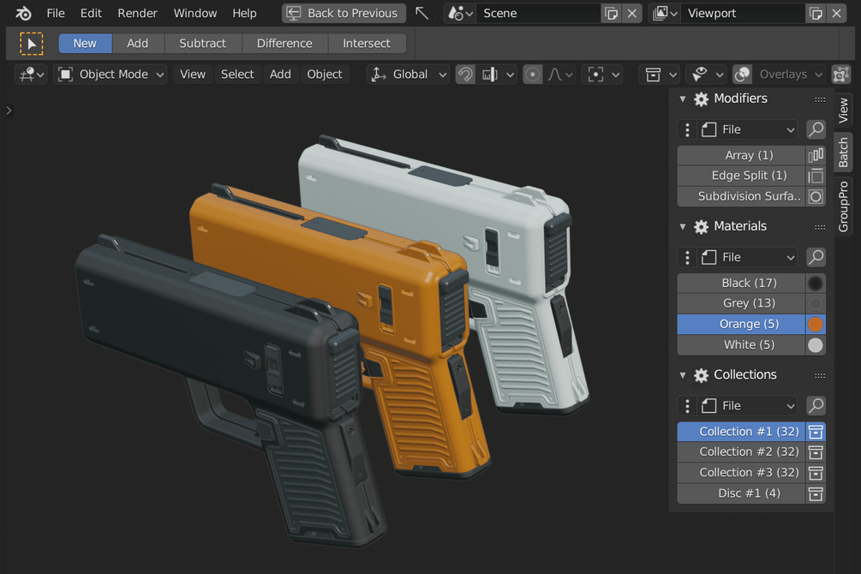This screenshot has width=861, height=574.
Task: Click the Blender logo icon
Action: tap(23, 13)
